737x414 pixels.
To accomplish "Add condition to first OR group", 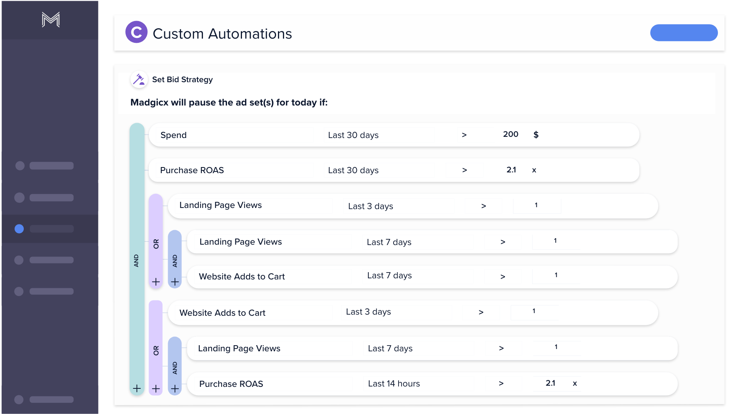I will [x=156, y=282].
